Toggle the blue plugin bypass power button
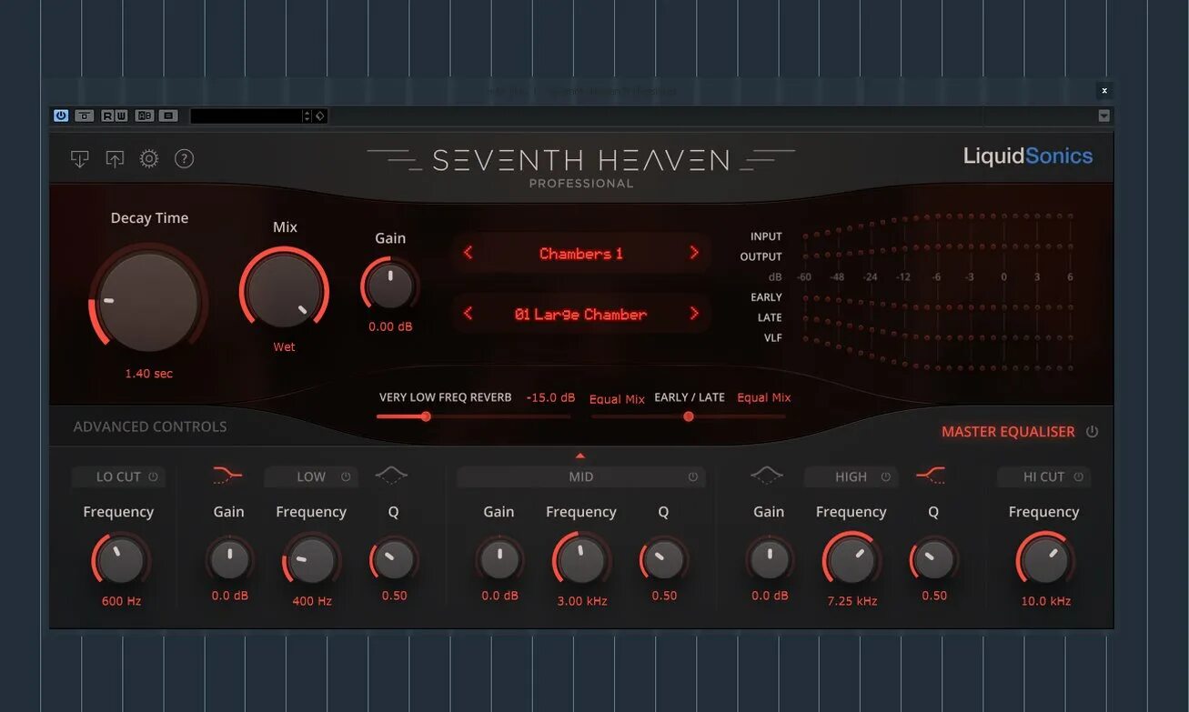Viewport: 1189px width, 712px height. [60, 115]
